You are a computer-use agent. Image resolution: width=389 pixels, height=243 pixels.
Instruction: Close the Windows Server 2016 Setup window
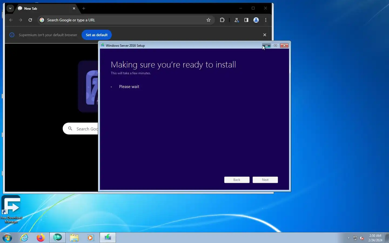tap(284, 46)
